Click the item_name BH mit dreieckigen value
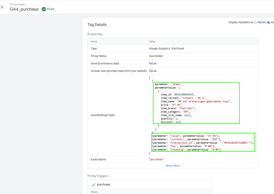This screenshot has width=274, height=194. tap(204, 101)
